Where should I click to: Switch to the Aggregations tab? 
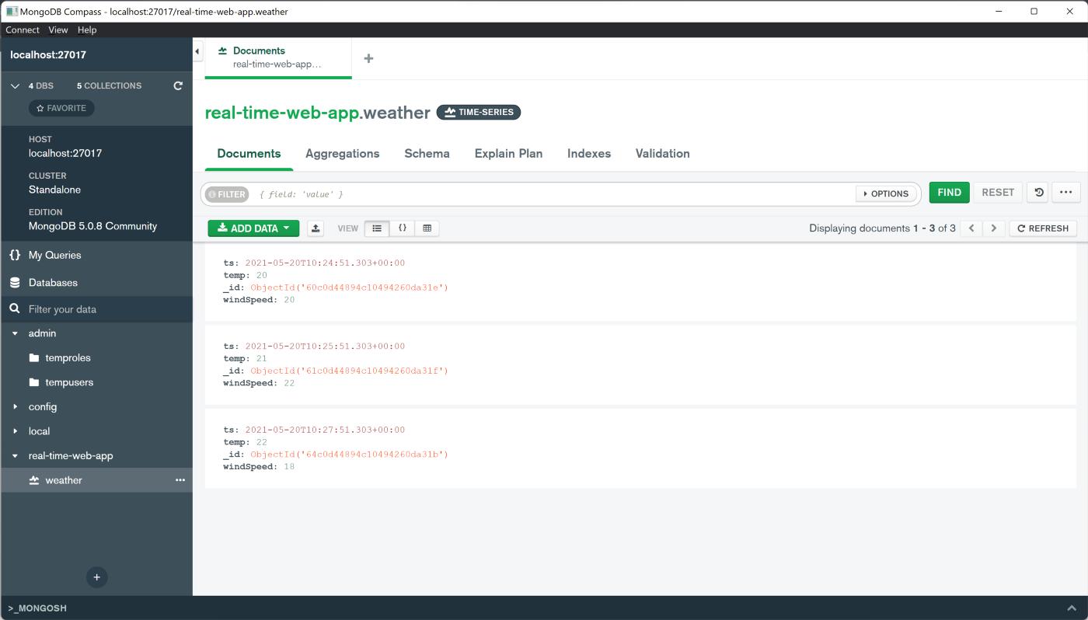coord(342,153)
